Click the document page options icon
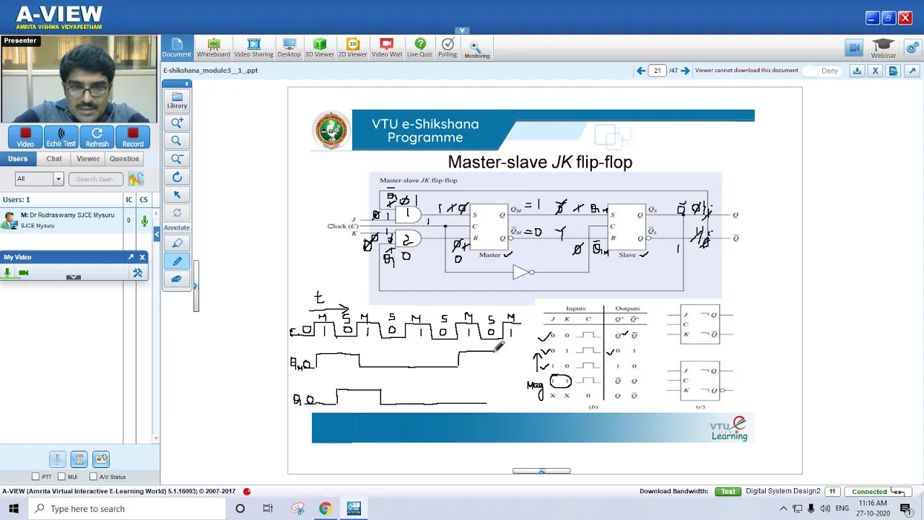The width and height of the screenshot is (924, 520). click(894, 71)
